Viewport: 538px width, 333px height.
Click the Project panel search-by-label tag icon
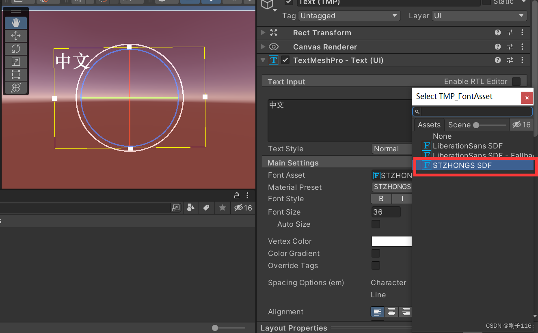(206, 208)
